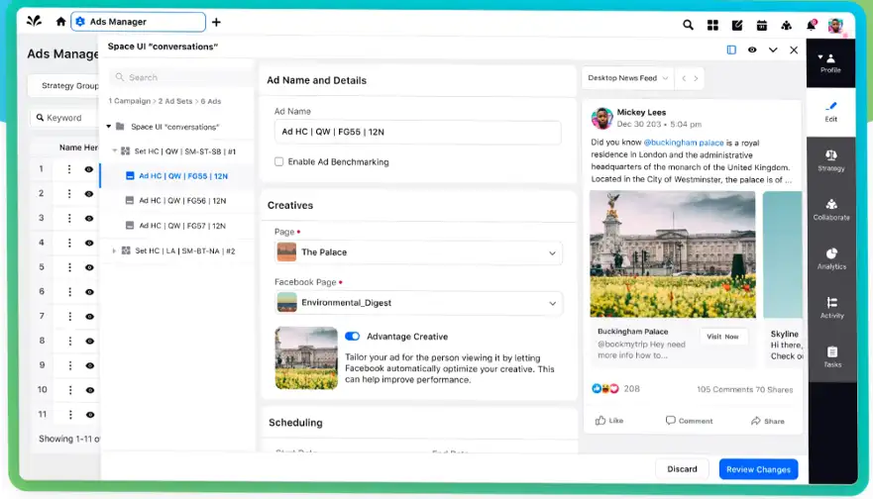Open the Analytics sidebar item
The height and width of the screenshot is (499, 874).
830,259
